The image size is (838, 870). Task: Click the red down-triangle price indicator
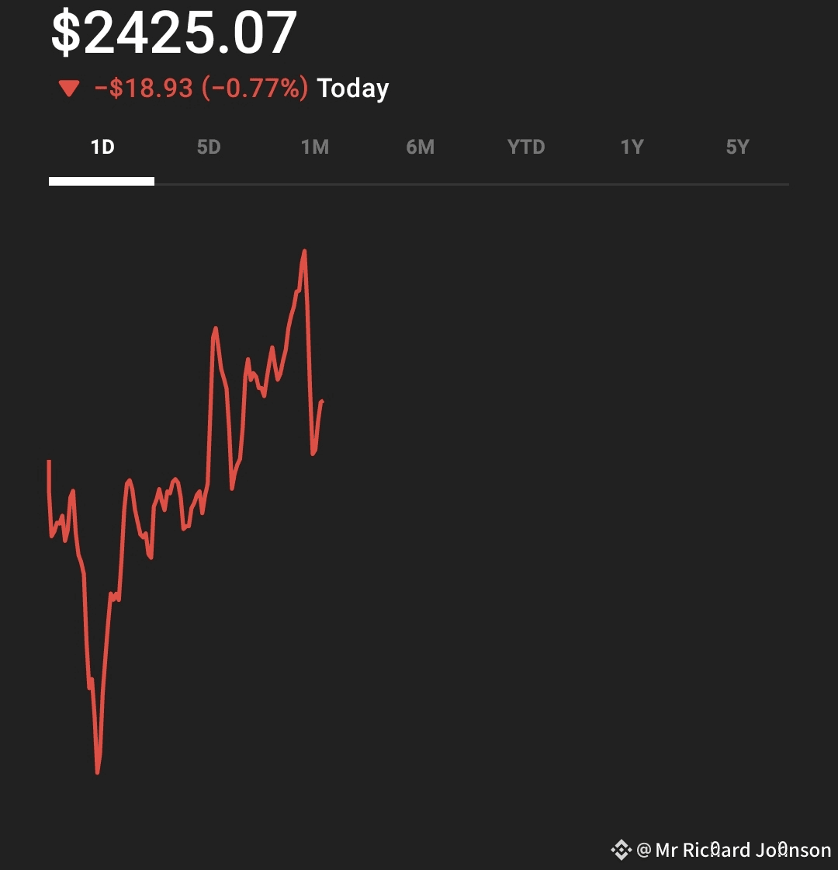(x=69, y=89)
